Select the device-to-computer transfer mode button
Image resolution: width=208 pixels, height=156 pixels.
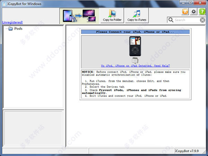[79, 16]
